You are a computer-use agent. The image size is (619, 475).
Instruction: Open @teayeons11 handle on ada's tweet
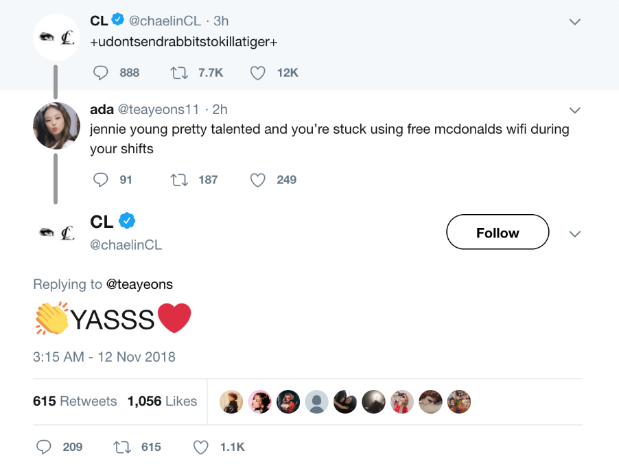pos(160,109)
